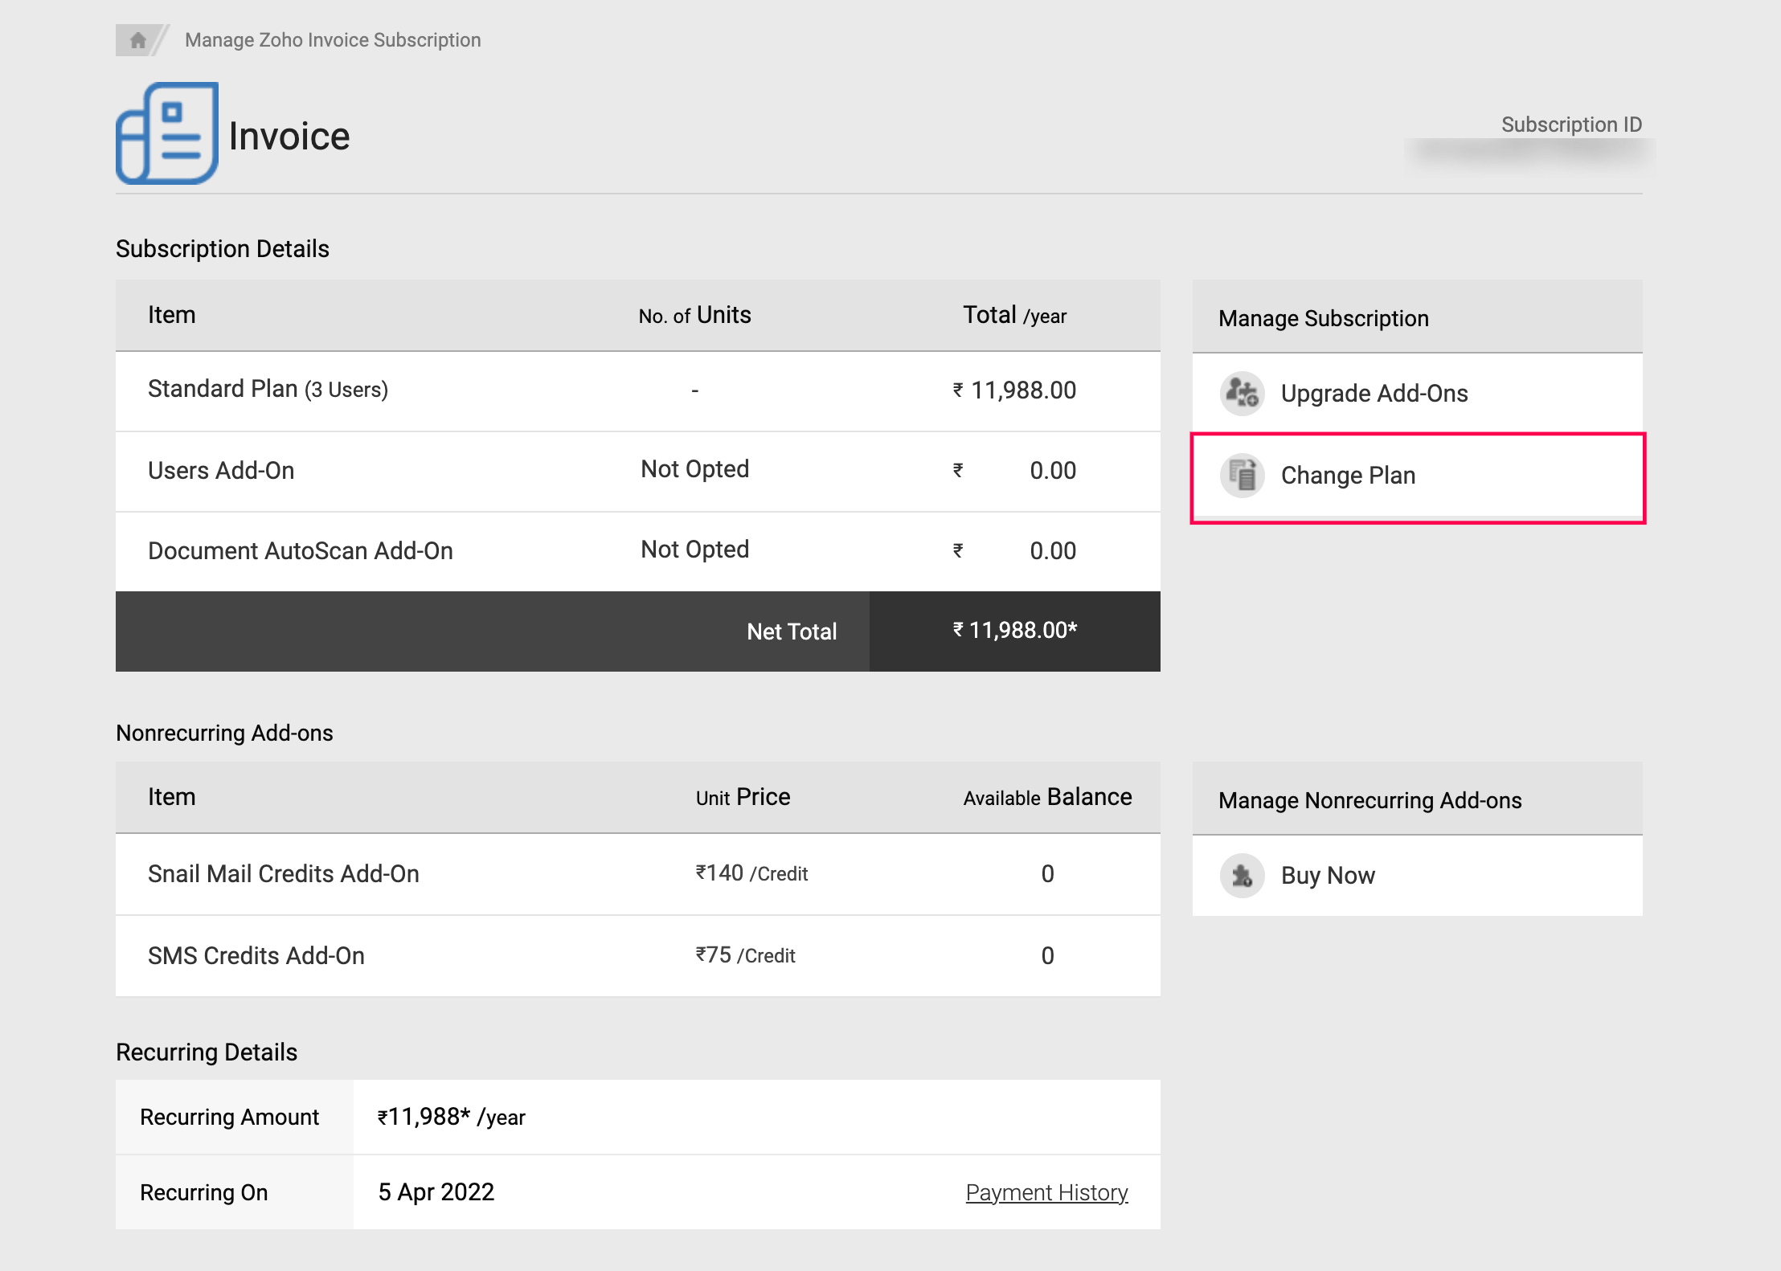Select Change Plan option
Image resolution: width=1781 pixels, height=1271 pixels.
click(1348, 476)
